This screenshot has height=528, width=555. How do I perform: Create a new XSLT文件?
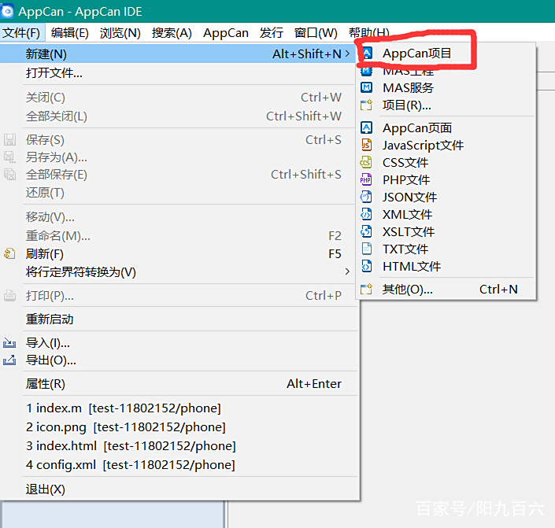[446, 232]
